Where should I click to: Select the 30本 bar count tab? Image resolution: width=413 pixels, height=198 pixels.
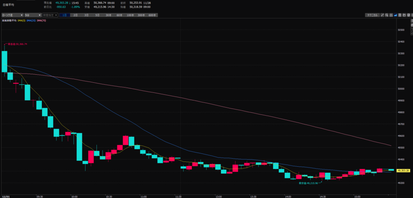point(108,15)
